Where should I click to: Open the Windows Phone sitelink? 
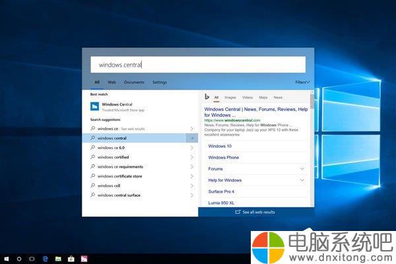click(224, 157)
